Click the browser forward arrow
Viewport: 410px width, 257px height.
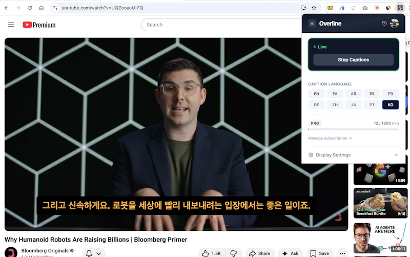[18, 8]
